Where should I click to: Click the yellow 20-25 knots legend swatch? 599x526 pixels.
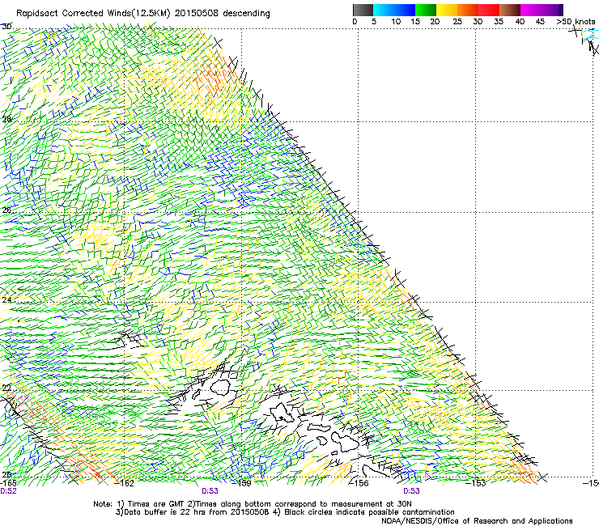447,10
